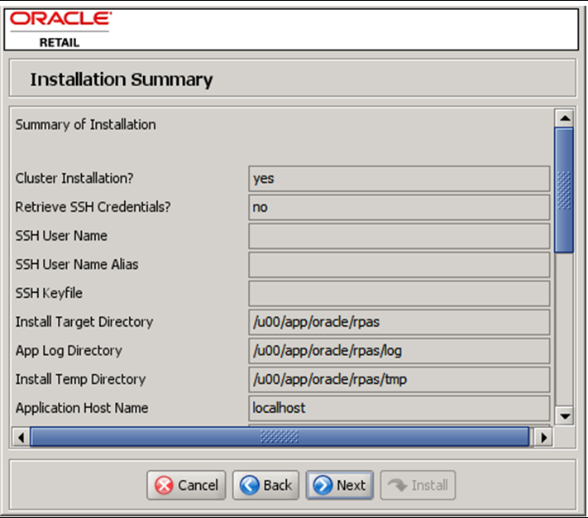Click the left arrow of the horizontal scrollbar
Viewport: 588px width, 518px height.
(x=21, y=437)
